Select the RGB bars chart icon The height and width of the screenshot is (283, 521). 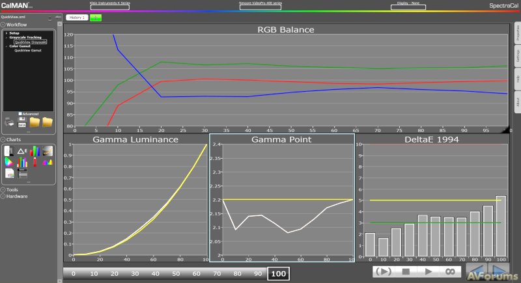[x=34, y=151]
